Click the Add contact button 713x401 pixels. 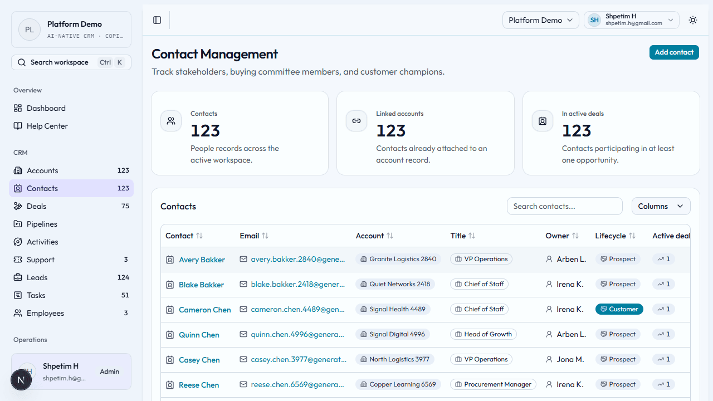point(674,52)
